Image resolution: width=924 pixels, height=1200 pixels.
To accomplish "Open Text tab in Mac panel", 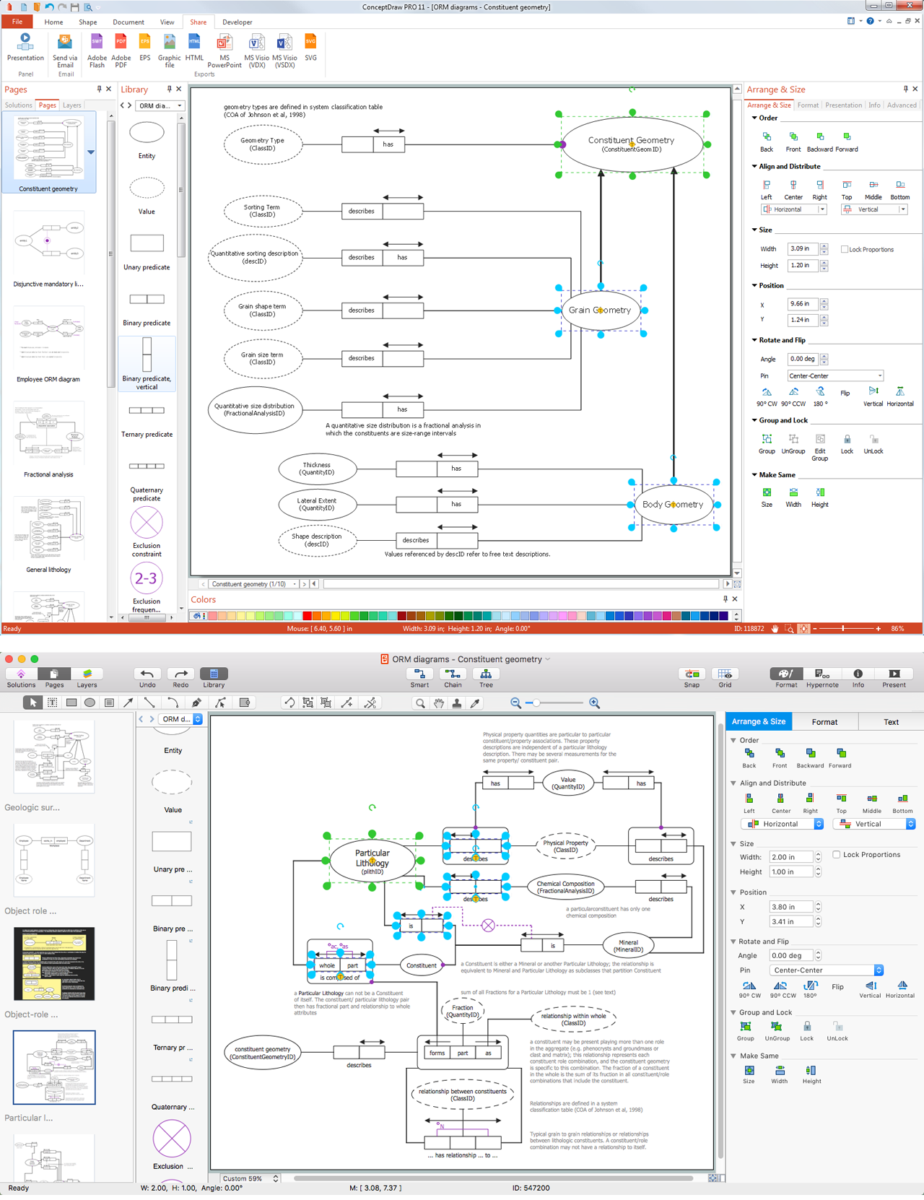I will click(x=891, y=722).
